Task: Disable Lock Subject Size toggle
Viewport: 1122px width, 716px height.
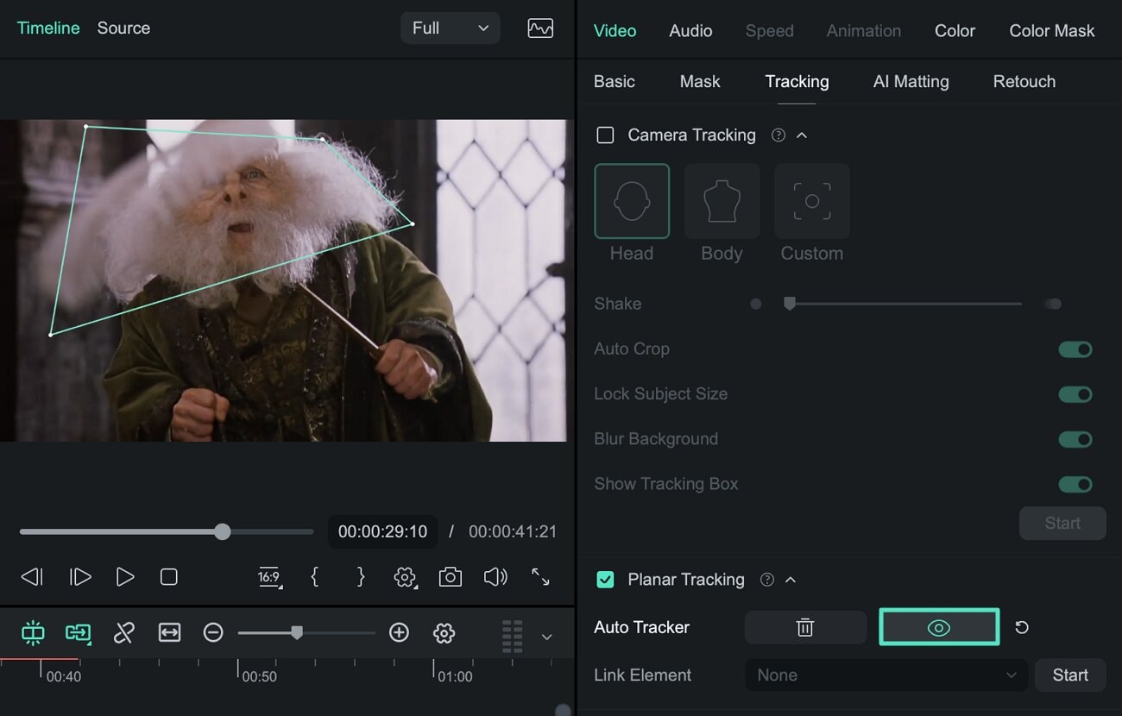Action: coord(1075,394)
